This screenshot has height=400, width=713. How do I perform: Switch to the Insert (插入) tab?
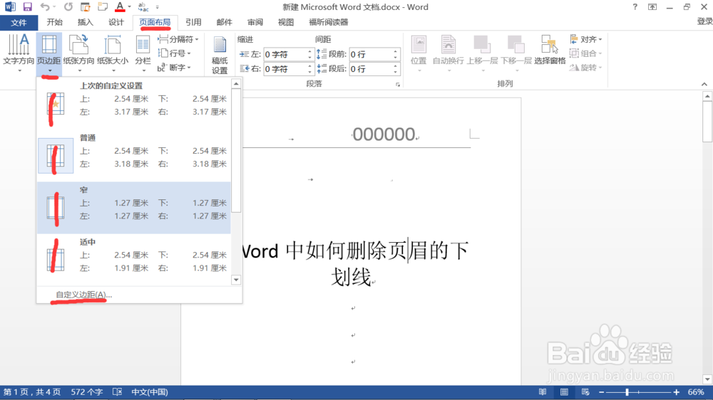point(85,22)
